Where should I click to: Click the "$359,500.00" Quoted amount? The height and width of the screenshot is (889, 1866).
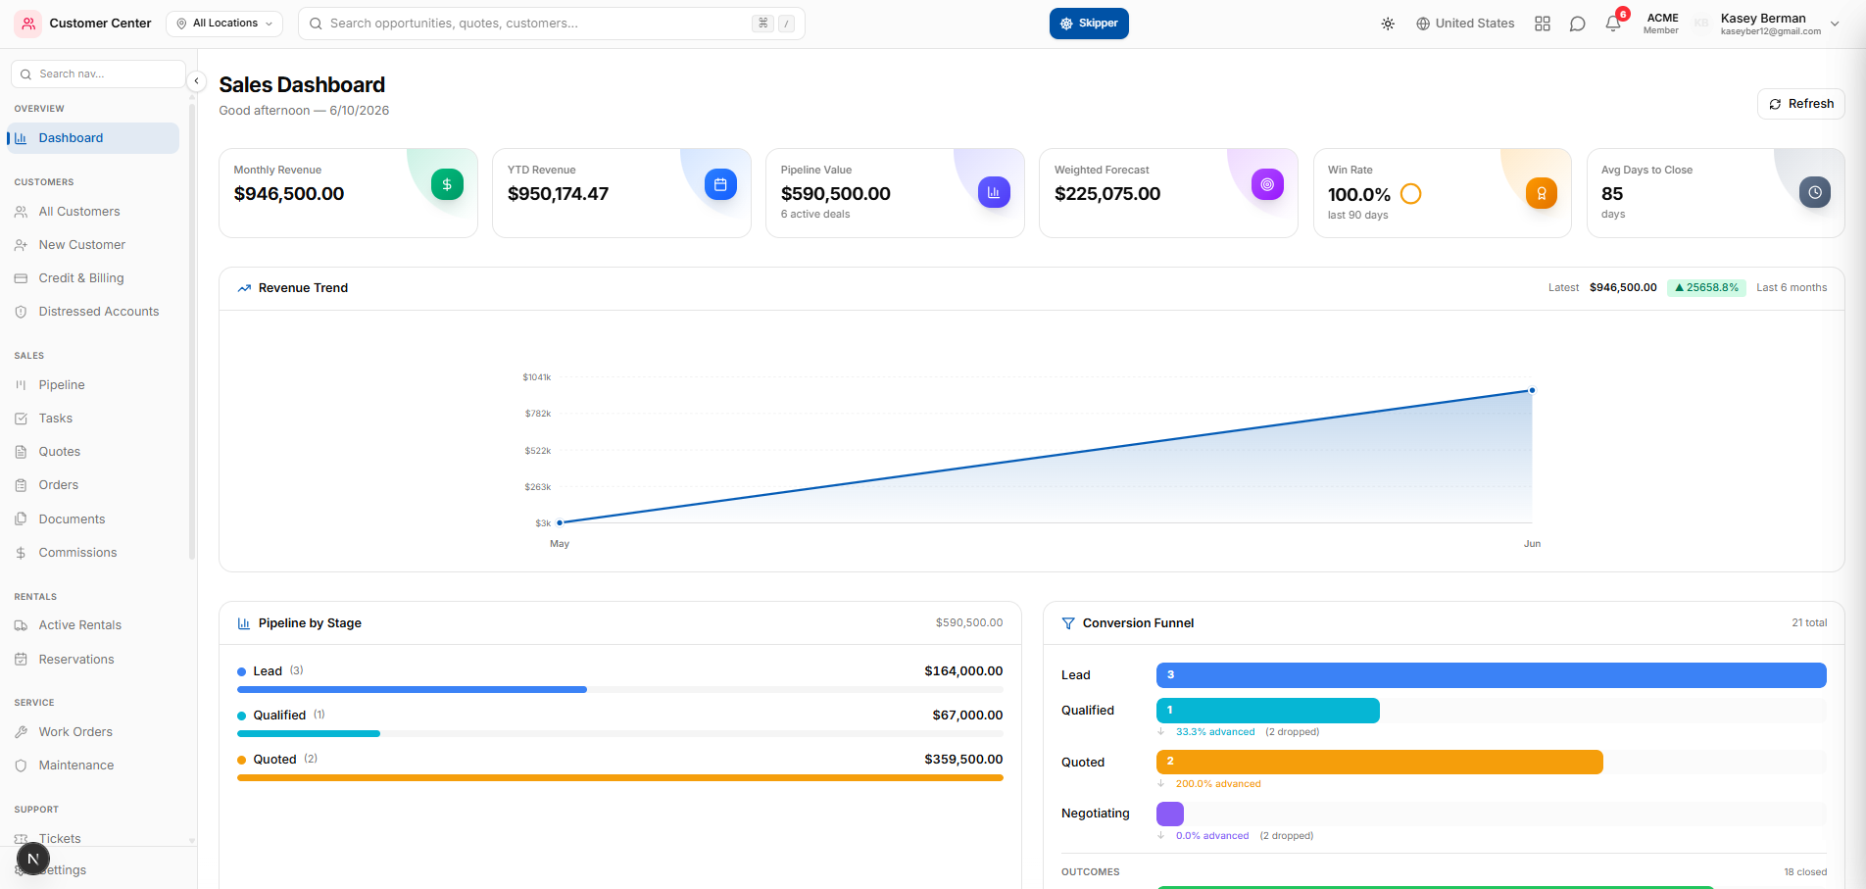click(963, 760)
